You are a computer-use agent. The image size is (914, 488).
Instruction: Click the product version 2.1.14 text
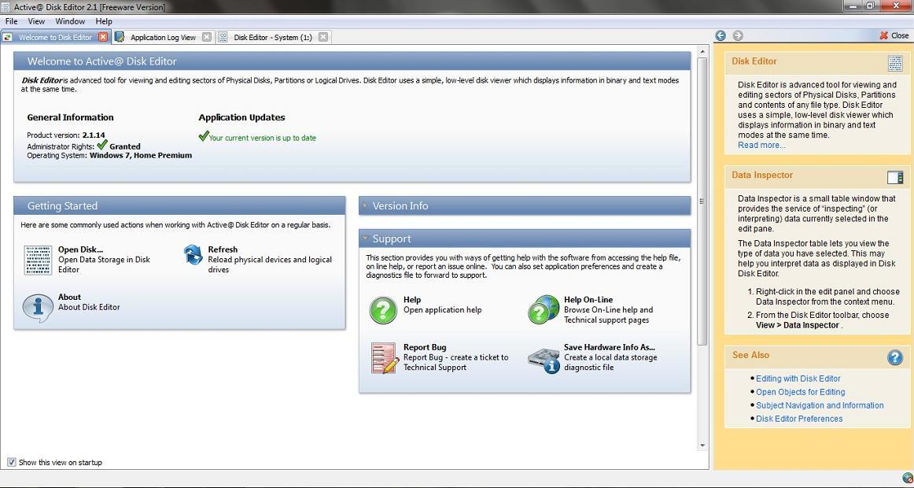click(x=94, y=135)
